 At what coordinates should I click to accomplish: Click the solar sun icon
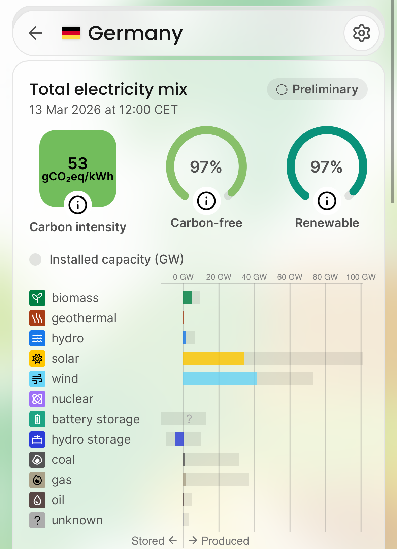click(37, 359)
